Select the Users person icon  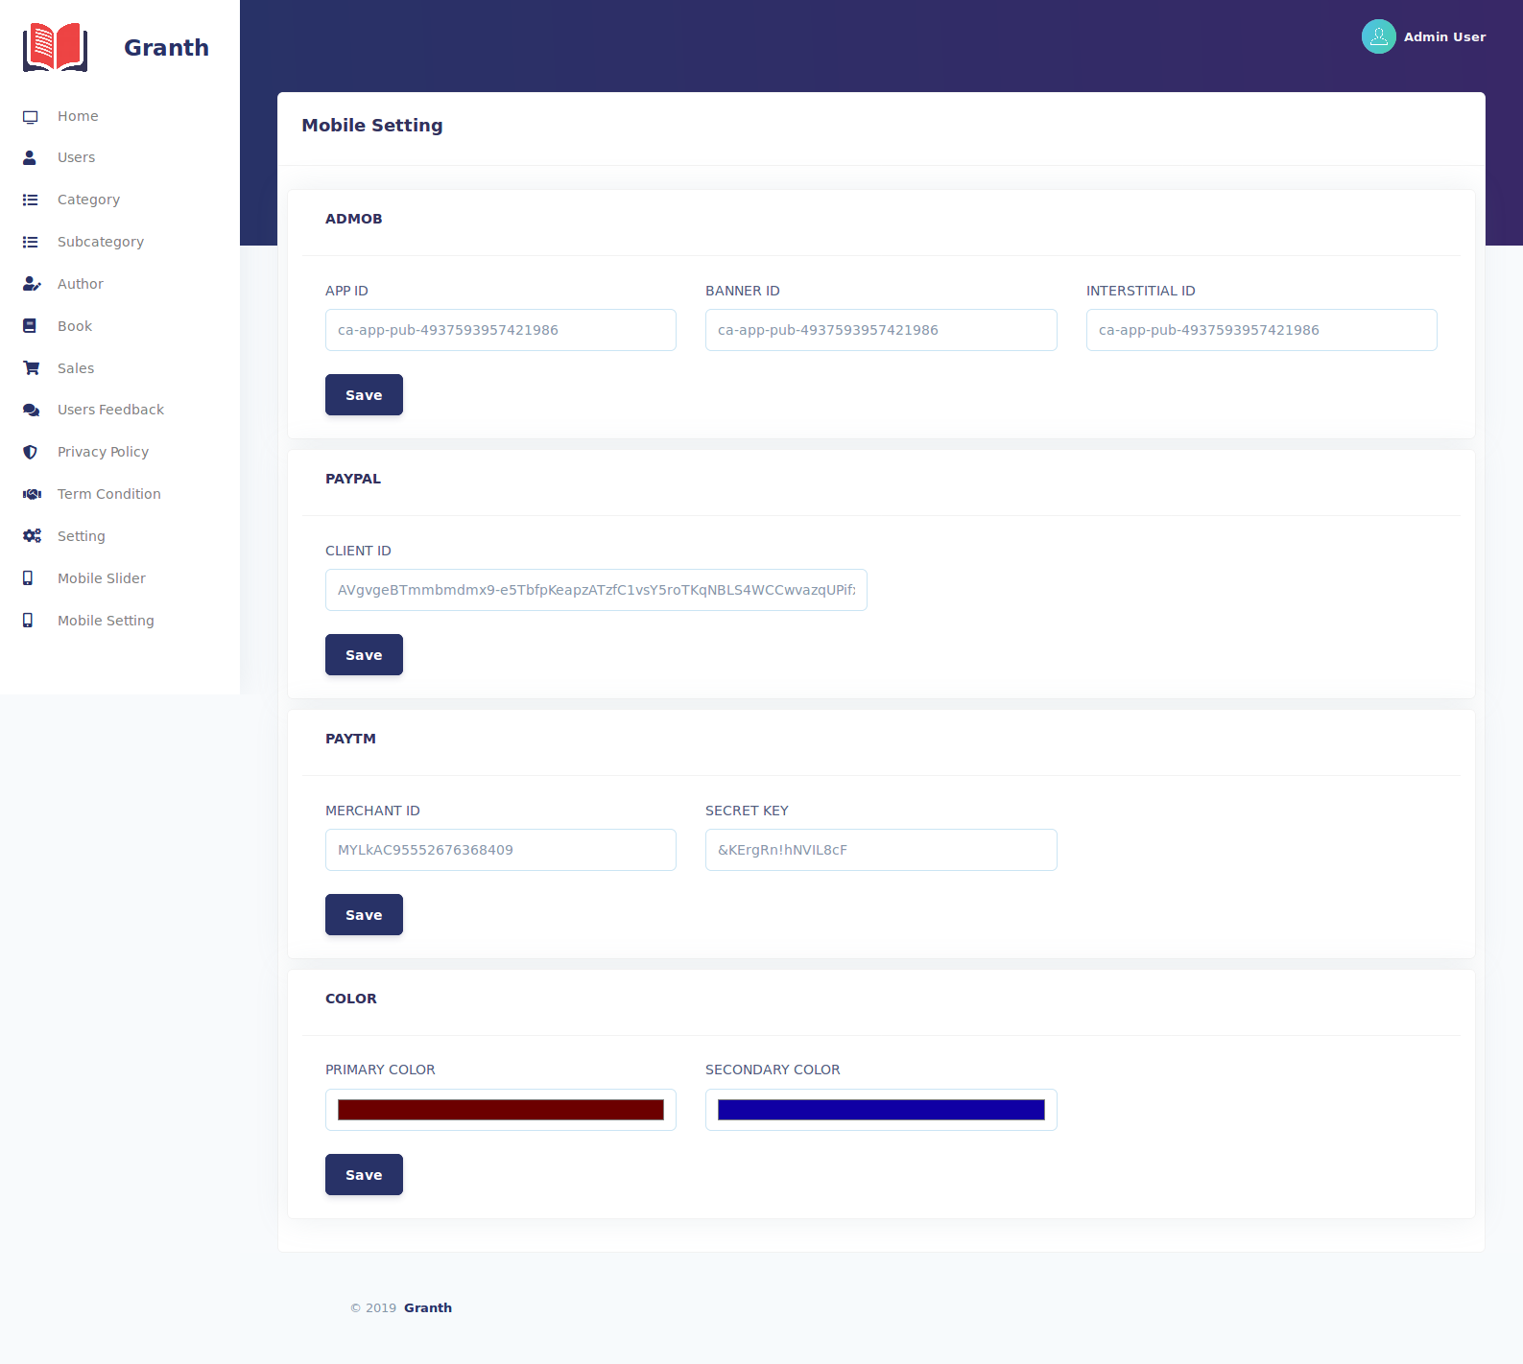click(x=30, y=157)
